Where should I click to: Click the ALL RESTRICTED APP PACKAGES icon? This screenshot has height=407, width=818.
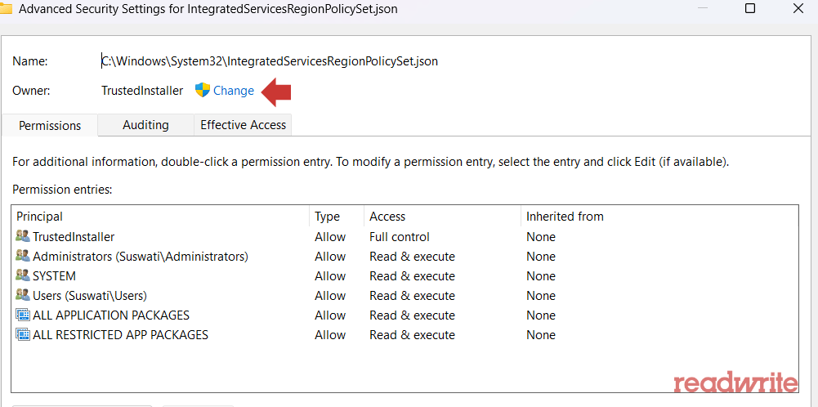tap(22, 334)
